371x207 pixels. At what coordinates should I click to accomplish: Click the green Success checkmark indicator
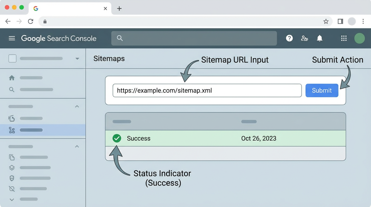point(117,138)
